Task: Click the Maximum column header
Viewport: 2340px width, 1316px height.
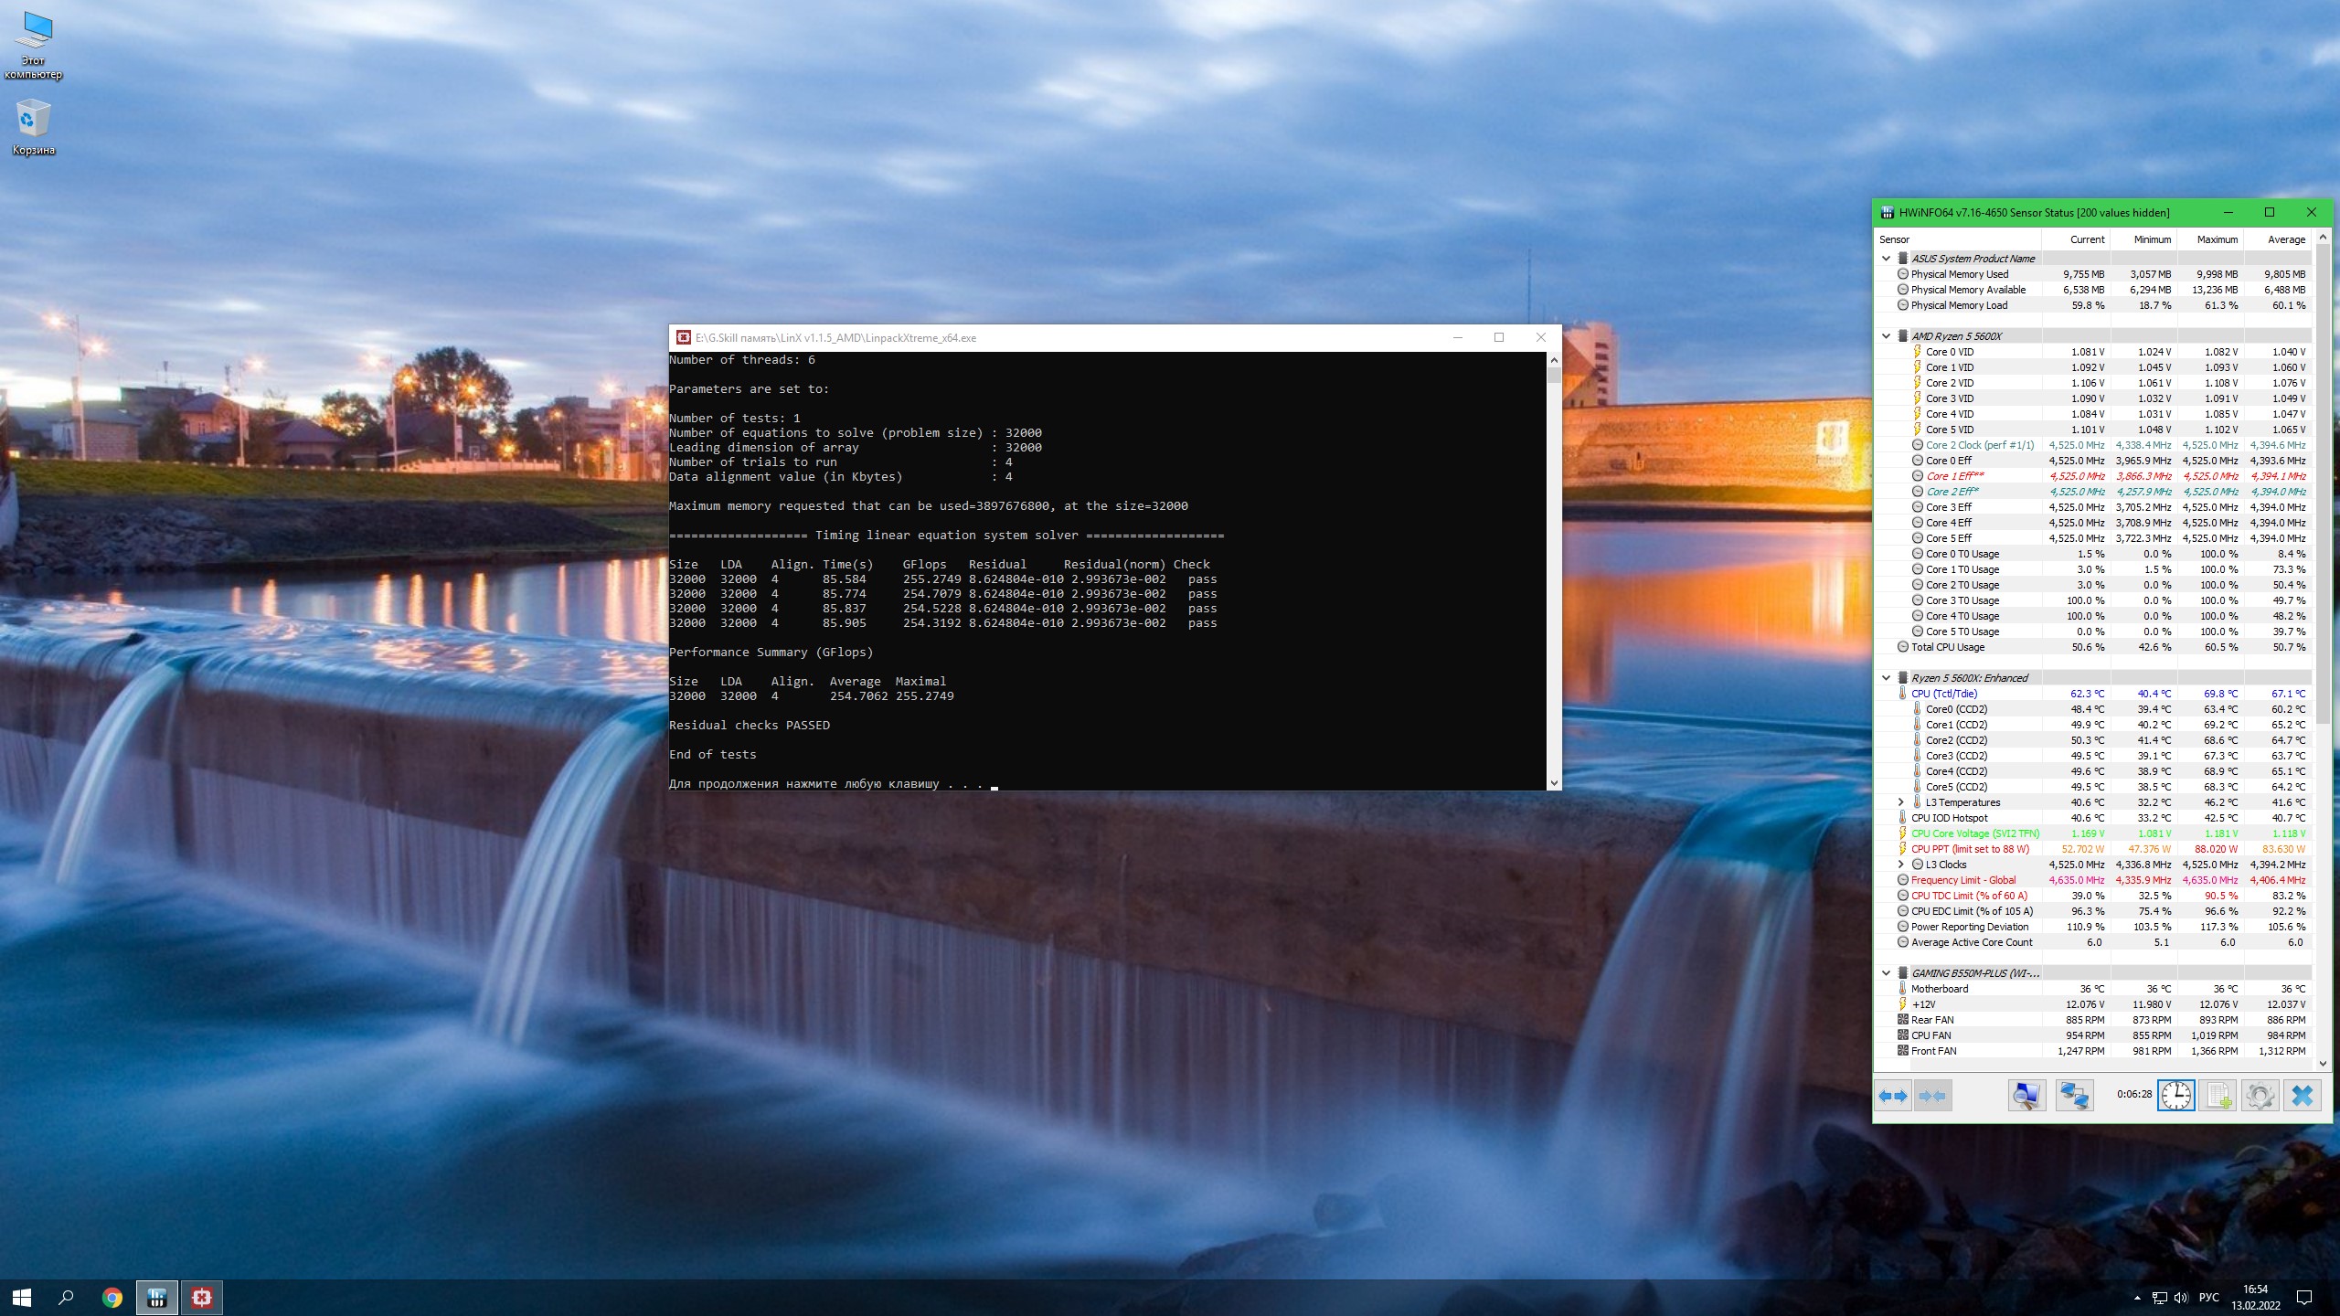Action: tap(2217, 239)
